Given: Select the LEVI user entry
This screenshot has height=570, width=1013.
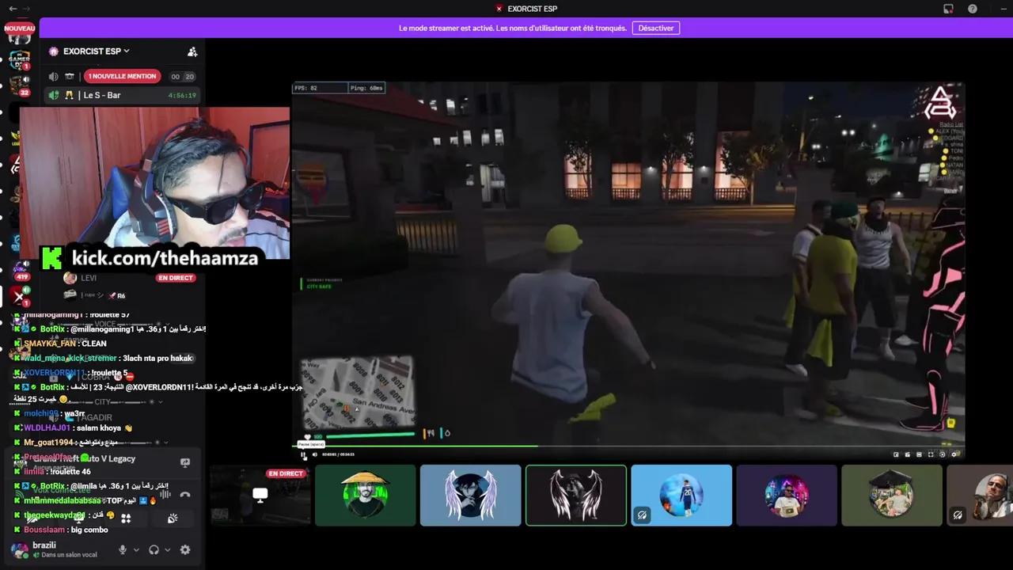Looking at the screenshot, I should coord(123,278).
